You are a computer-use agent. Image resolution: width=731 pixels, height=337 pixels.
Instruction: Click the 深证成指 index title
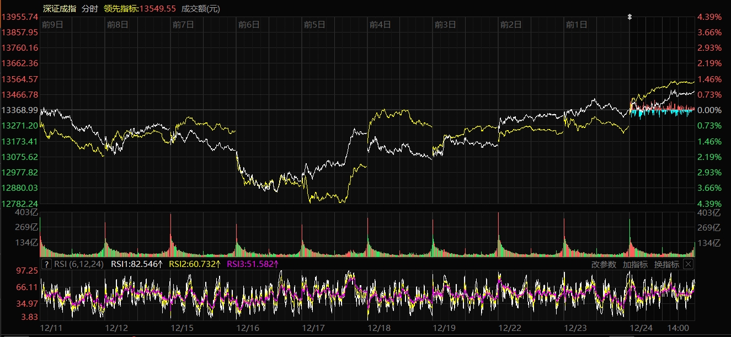click(60, 8)
